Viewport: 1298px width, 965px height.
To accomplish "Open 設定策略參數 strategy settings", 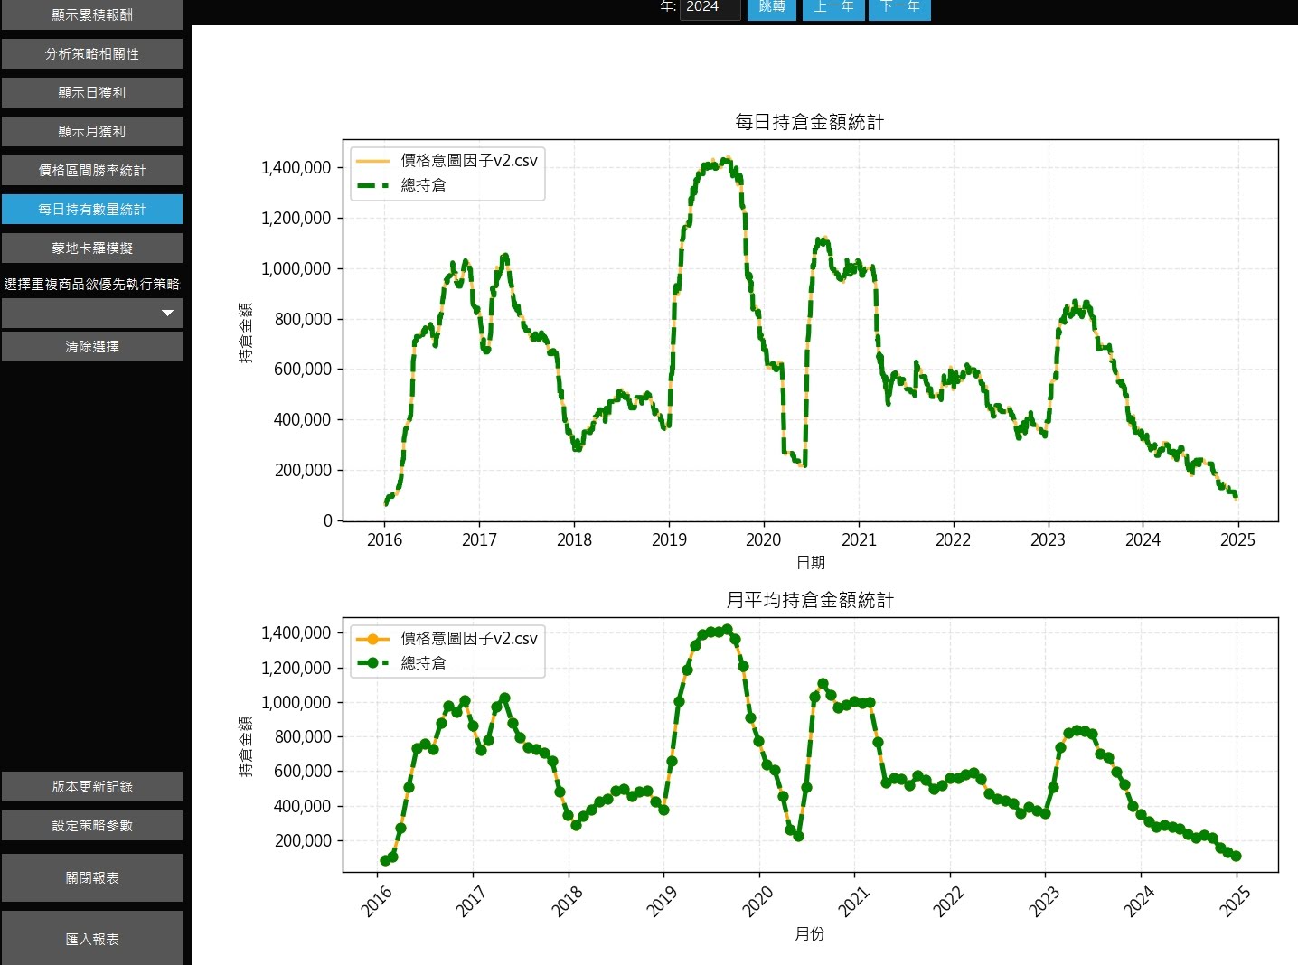I will click(91, 825).
